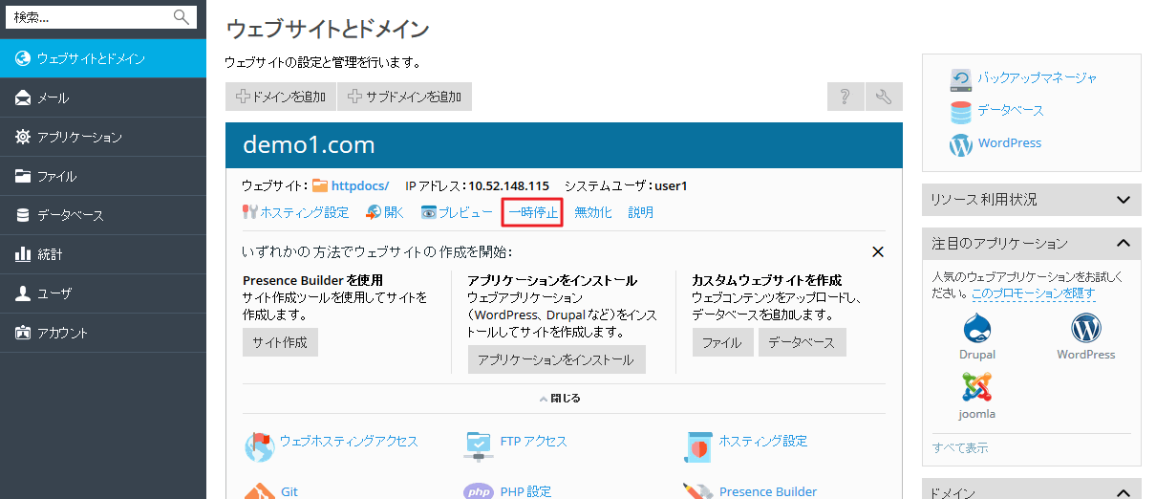Screen dimensions: 1156x499
Task: Open WordPress in featured applications
Action: tap(1085, 330)
